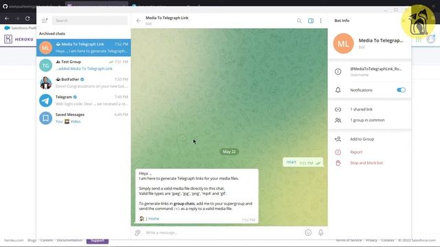Click the attach file paperclip icon
The image size is (440, 247).
coord(137,233)
